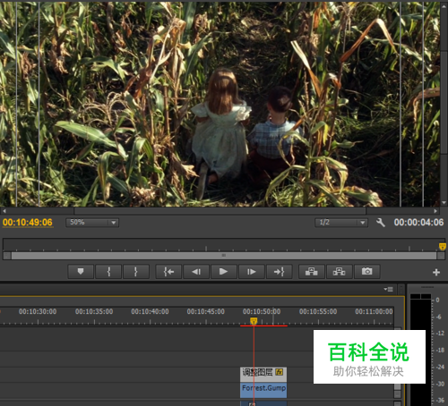
Task: Open the 50% zoom level dropdown
Action: [x=92, y=223]
